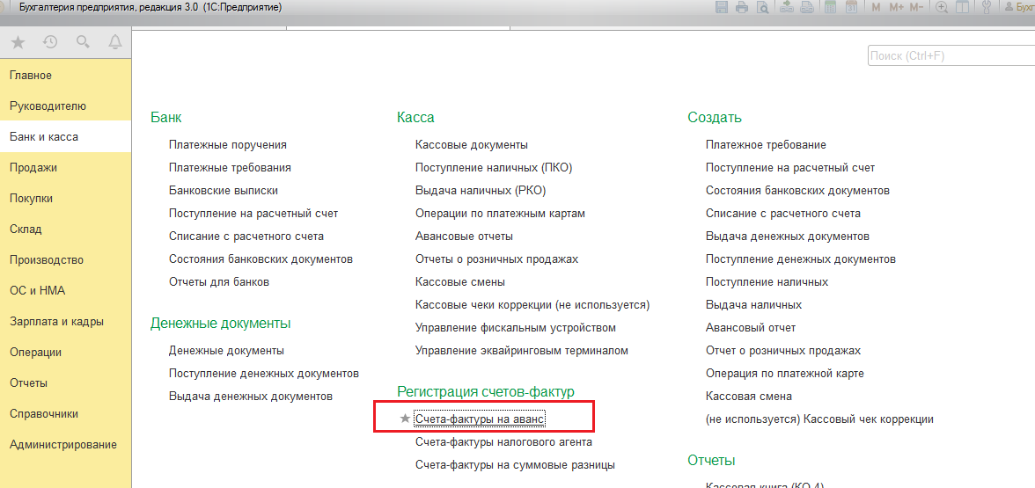The height and width of the screenshot is (488, 1035).
Task: Create Авансовый отчет under Создать
Action: click(751, 328)
